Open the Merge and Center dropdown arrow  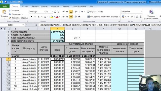(x=119, y=17)
